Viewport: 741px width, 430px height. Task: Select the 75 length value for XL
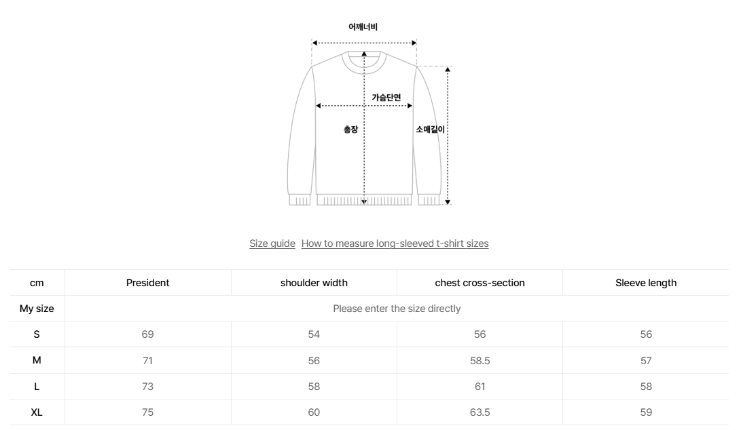coord(147,412)
